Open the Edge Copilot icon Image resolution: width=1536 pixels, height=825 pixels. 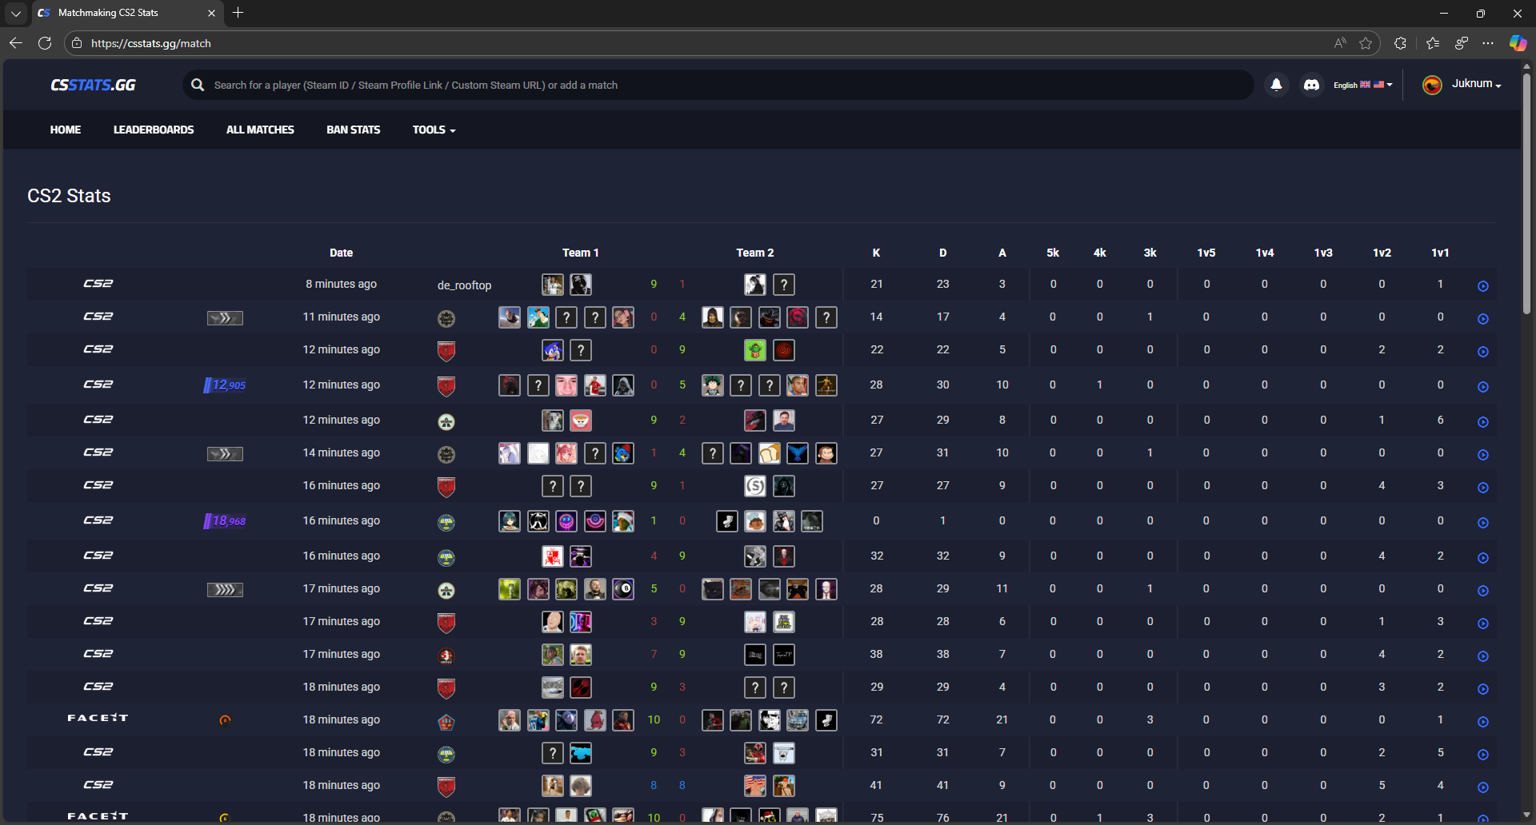(1518, 43)
